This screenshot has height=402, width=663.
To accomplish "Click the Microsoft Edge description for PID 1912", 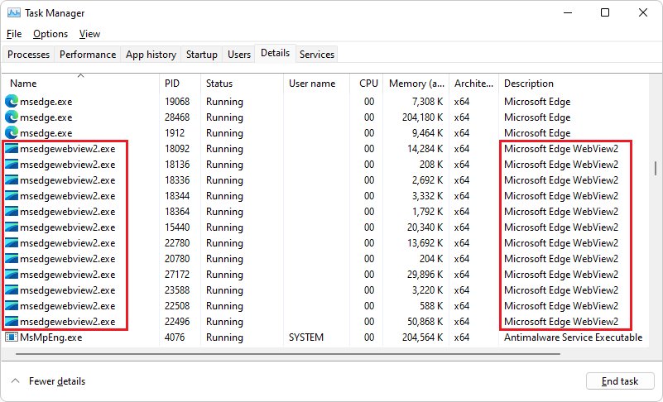I will pyautogui.click(x=537, y=132).
